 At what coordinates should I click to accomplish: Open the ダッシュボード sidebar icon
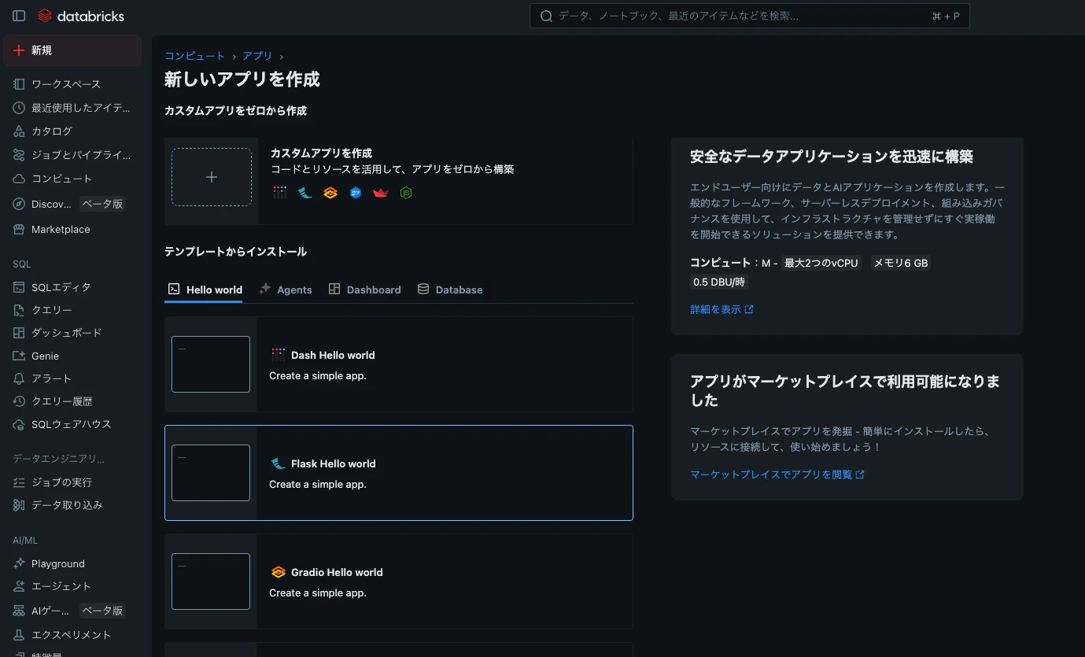[19, 333]
